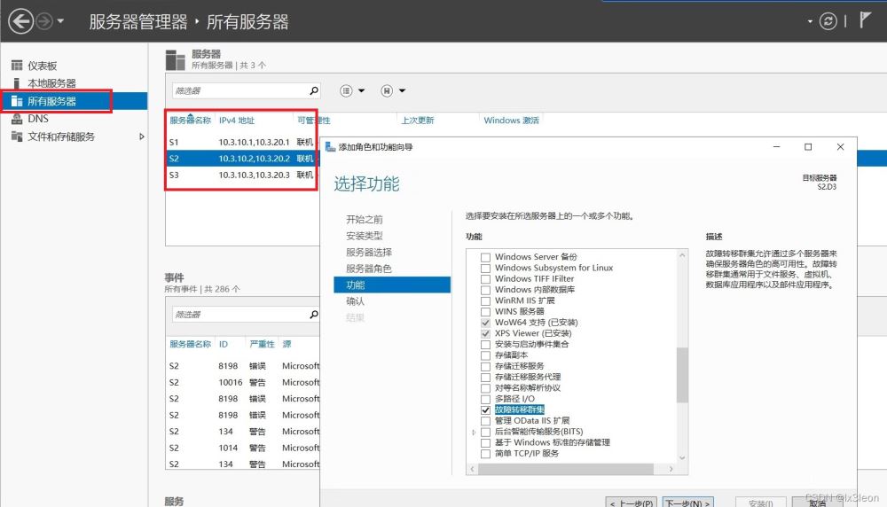
Task: Uncheck the 故障转移群集 feature checkbox
Action: pyautogui.click(x=485, y=410)
